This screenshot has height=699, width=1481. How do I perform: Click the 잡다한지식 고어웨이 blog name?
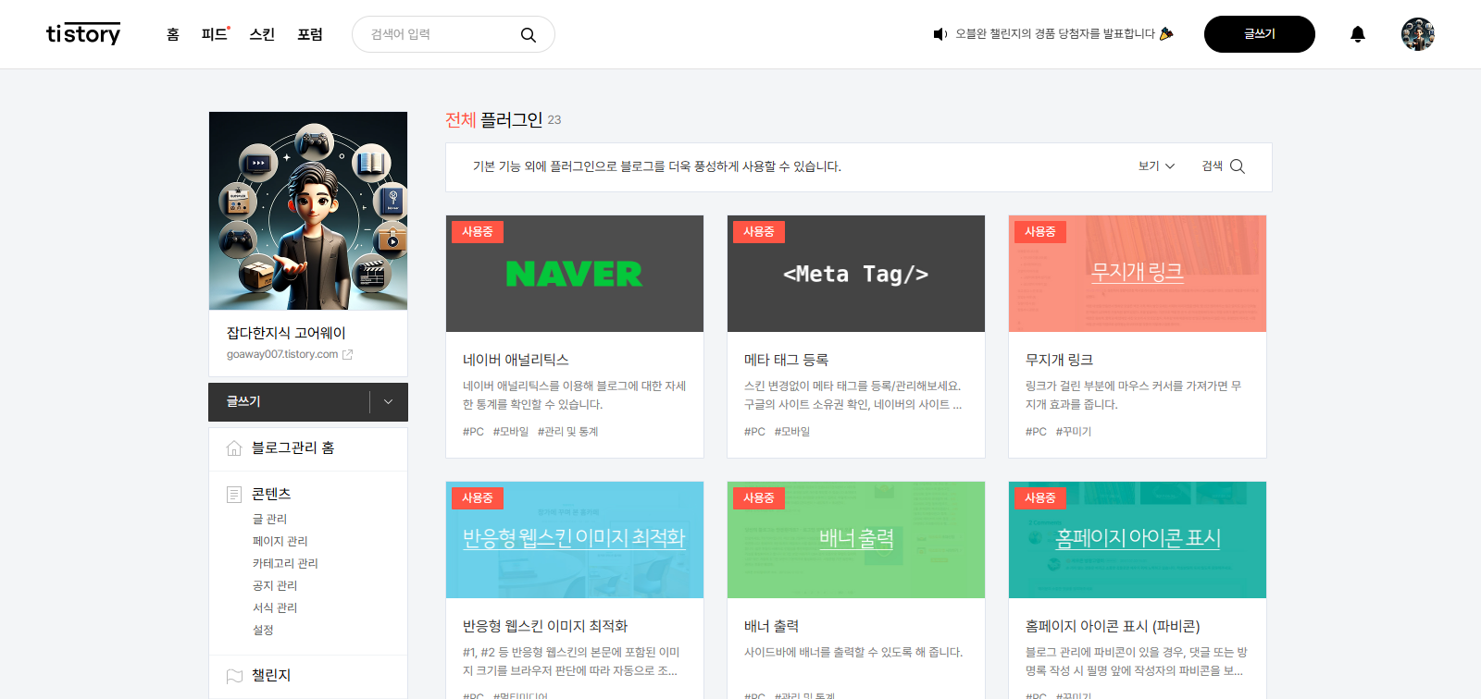coord(286,333)
